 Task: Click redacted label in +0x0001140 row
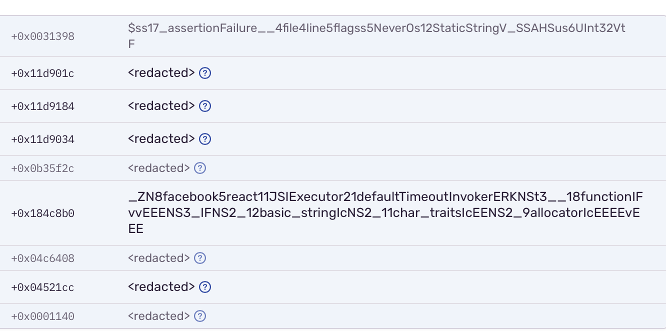point(159,316)
